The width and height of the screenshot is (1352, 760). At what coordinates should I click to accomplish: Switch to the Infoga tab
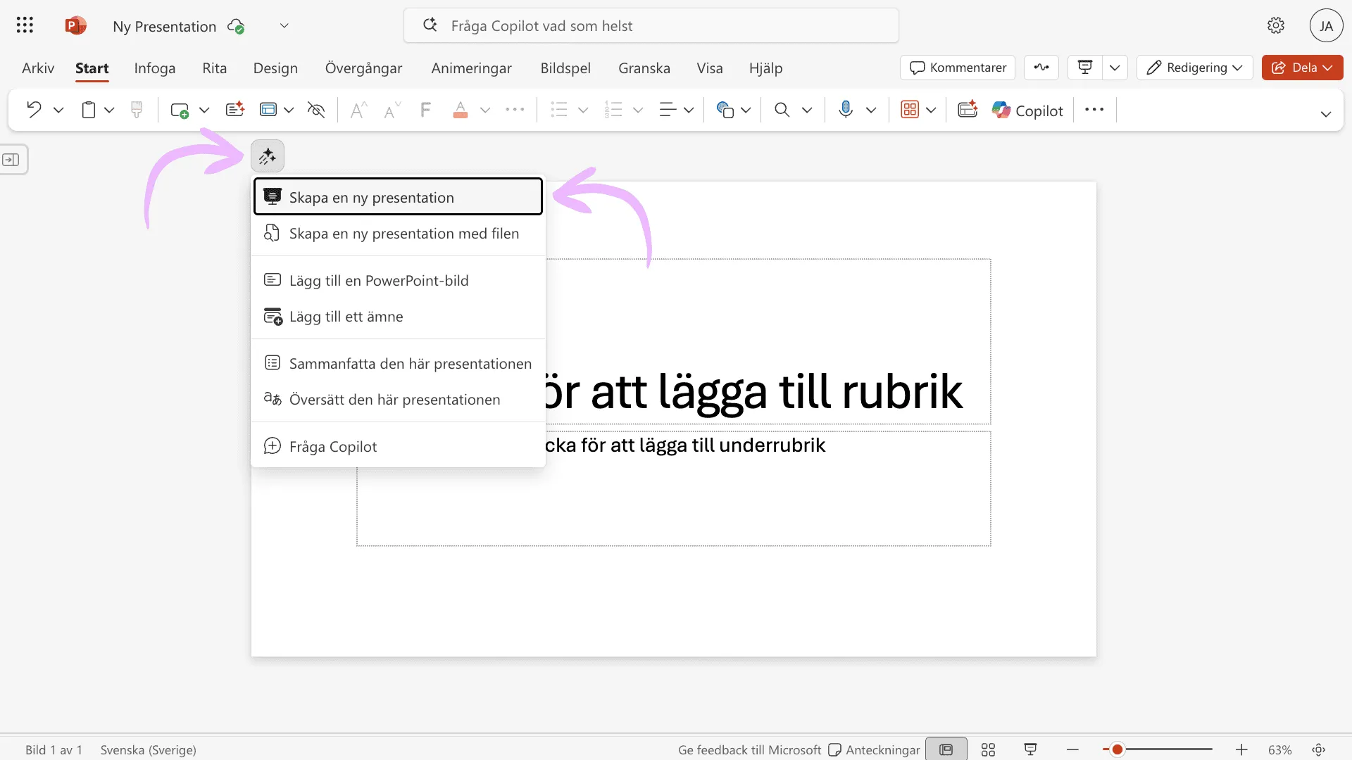(155, 68)
